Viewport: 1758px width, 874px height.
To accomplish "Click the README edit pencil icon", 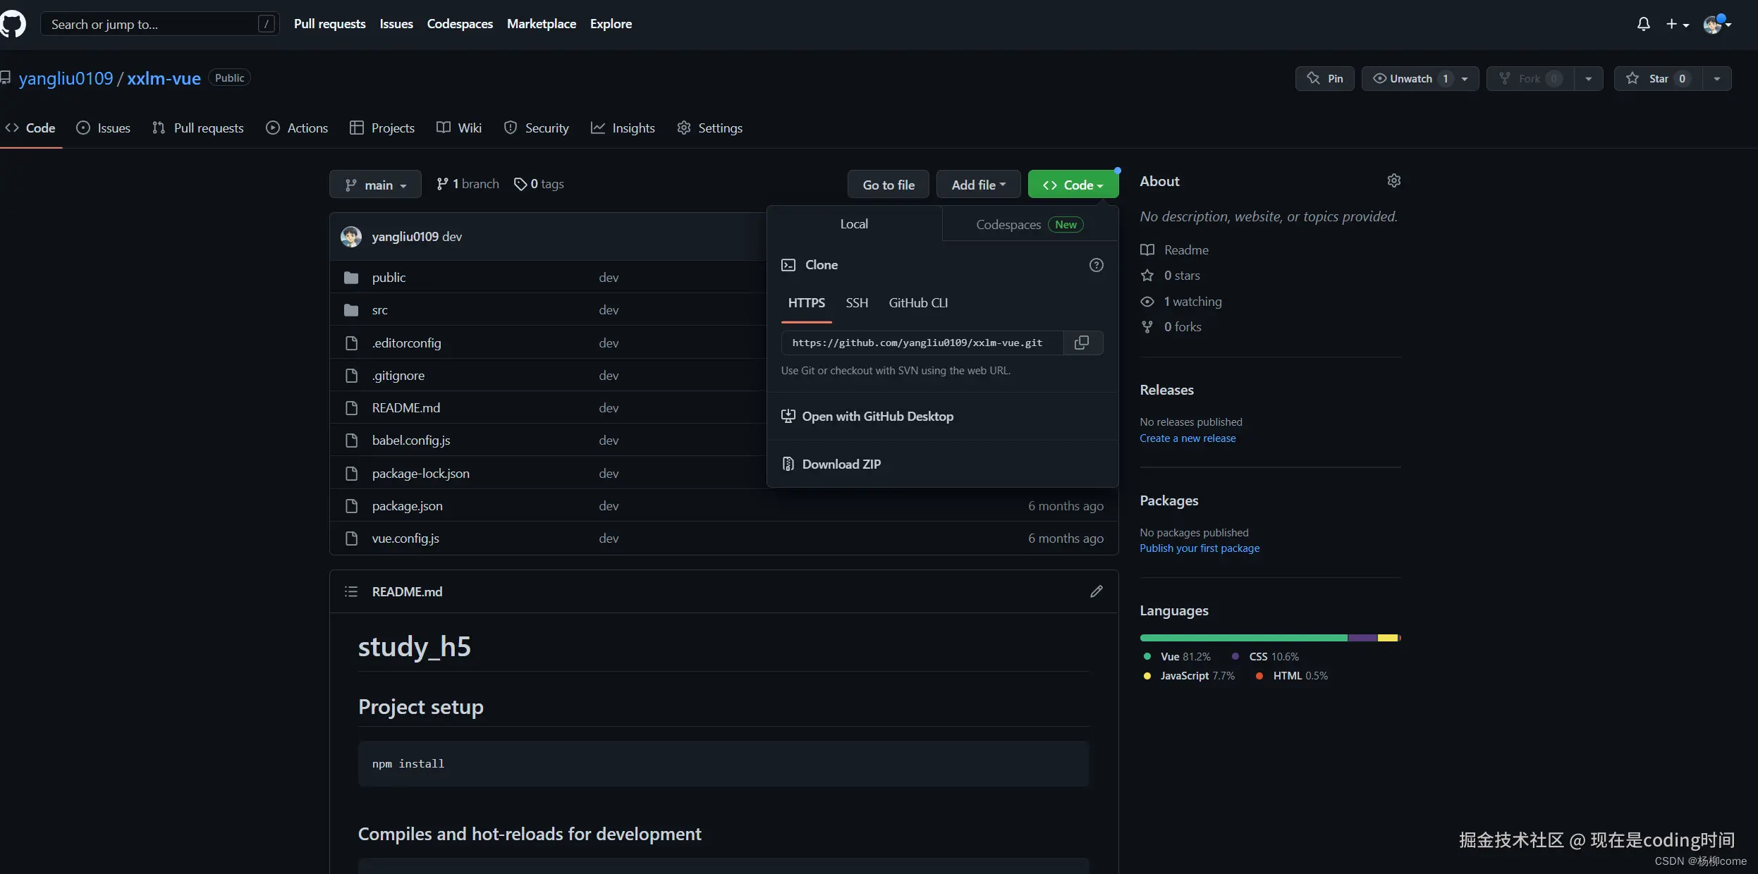I will click(1096, 591).
